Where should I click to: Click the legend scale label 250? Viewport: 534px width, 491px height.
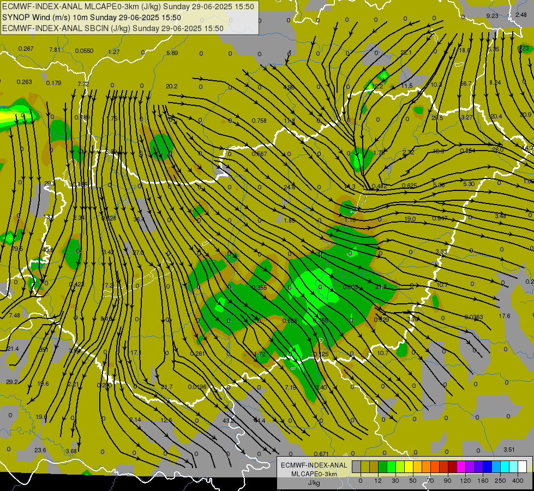pos(500,481)
